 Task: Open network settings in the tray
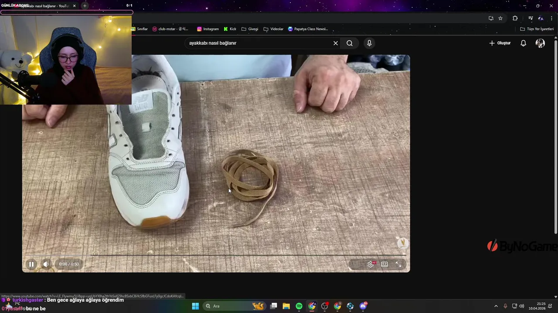[x=514, y=306]
